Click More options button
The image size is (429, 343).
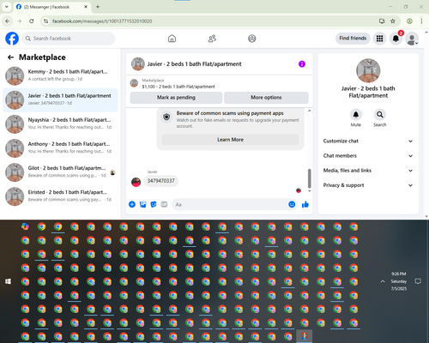(266, 98)
